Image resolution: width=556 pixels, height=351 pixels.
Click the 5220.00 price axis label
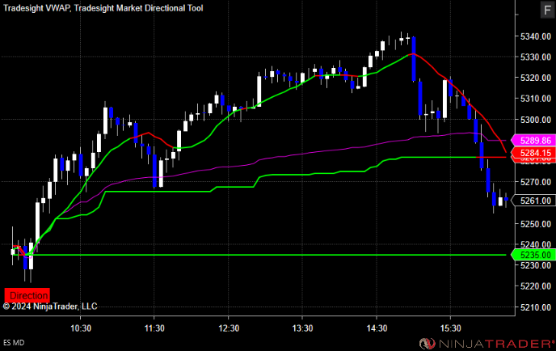[536, 286]
